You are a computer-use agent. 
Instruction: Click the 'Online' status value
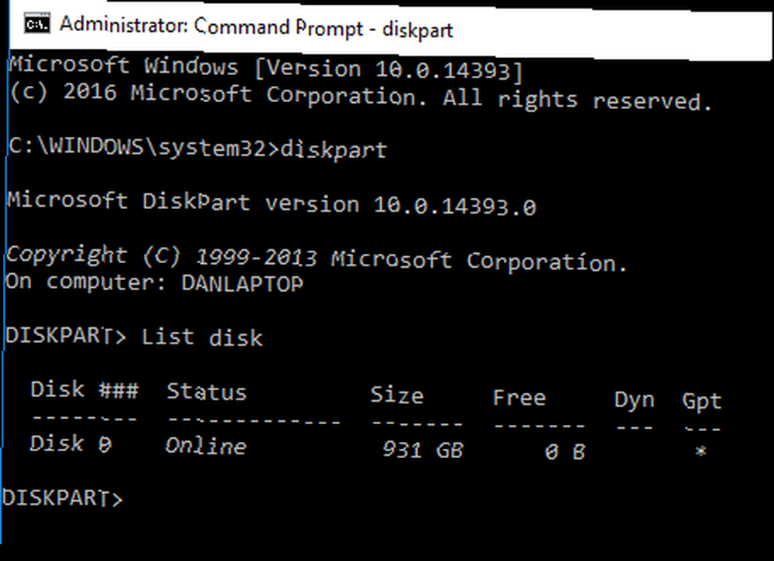click(x=205, y=446)
